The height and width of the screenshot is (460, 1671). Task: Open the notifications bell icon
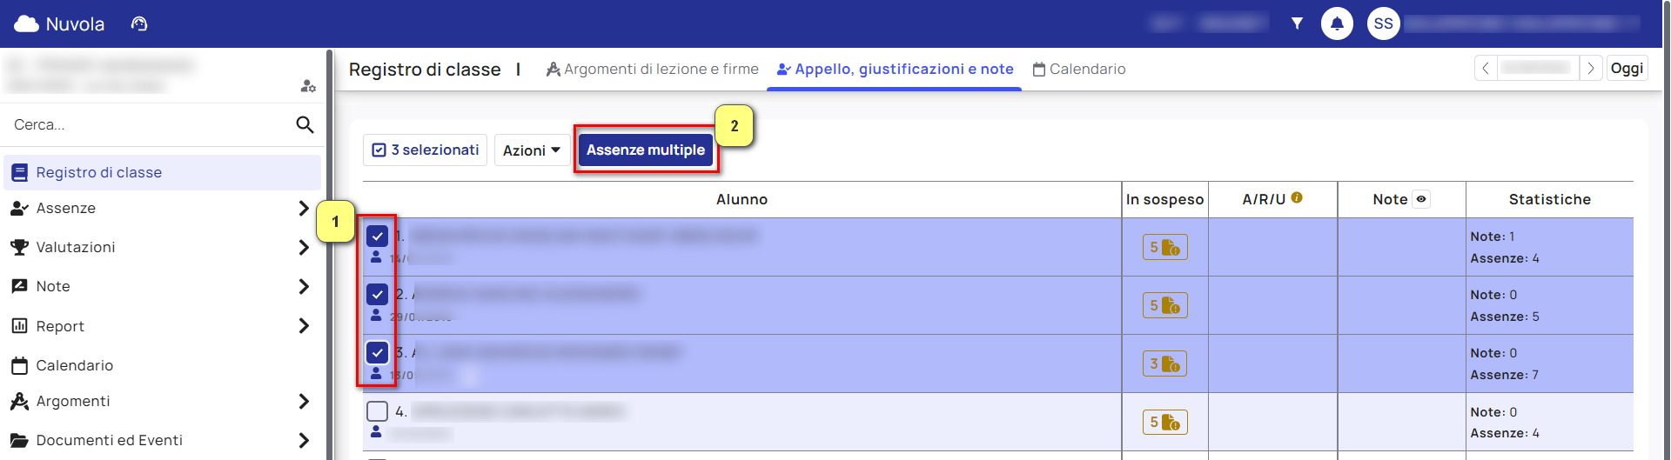[1337, 23]
